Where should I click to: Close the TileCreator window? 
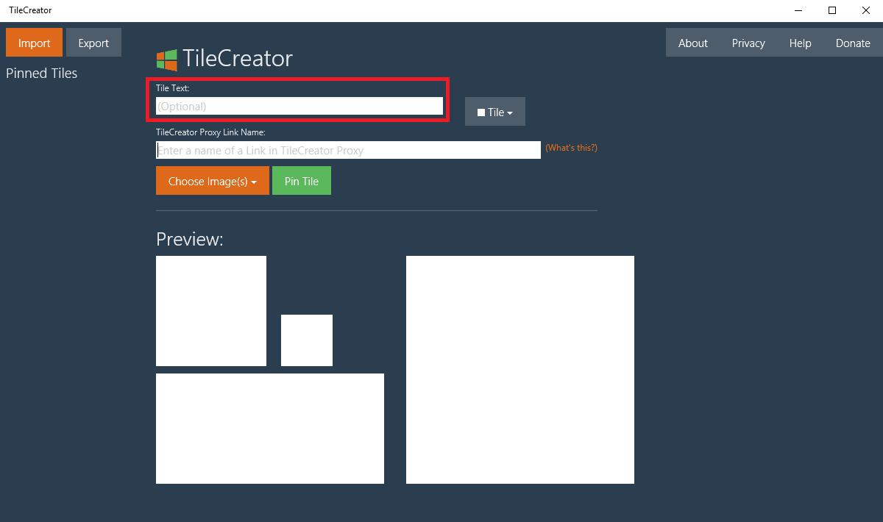click(x=866, y=10)
